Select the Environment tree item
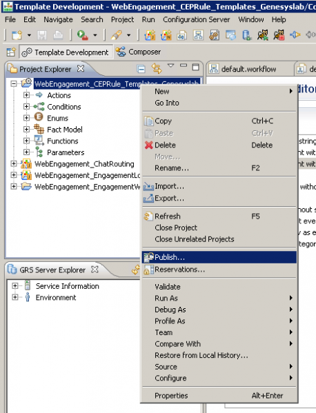316x413 pixels. coord(56,298)
